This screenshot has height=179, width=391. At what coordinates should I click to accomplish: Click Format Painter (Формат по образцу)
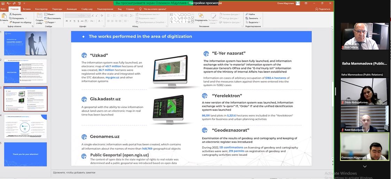[x=21, y=22]
